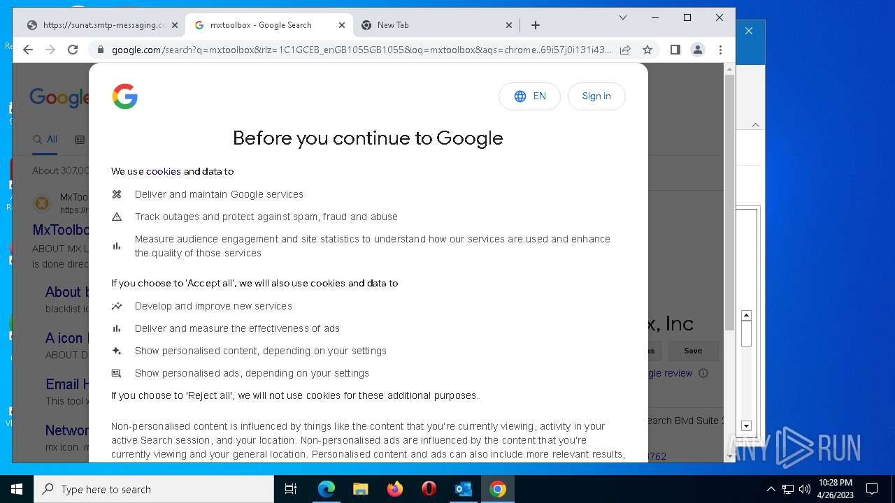Launch Firefox from the taskbar

[x=395, y=489]
